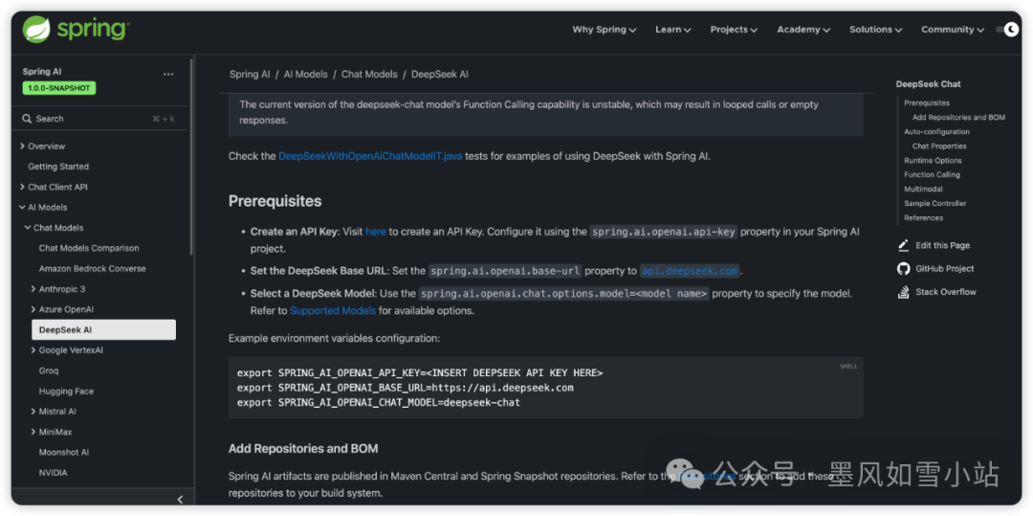Click the GitHub Project octocat icon

[904, 269]
